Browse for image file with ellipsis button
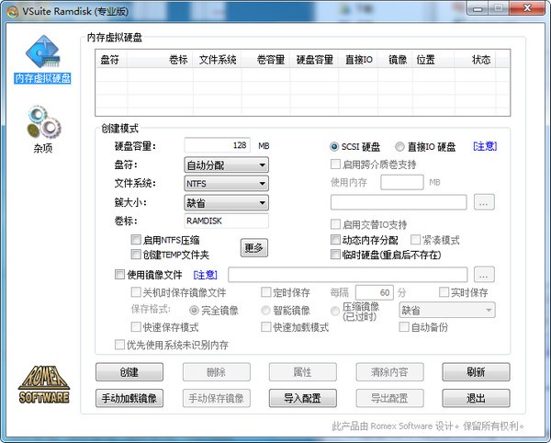Screen dimensions: 551x443 click(484, 275)
